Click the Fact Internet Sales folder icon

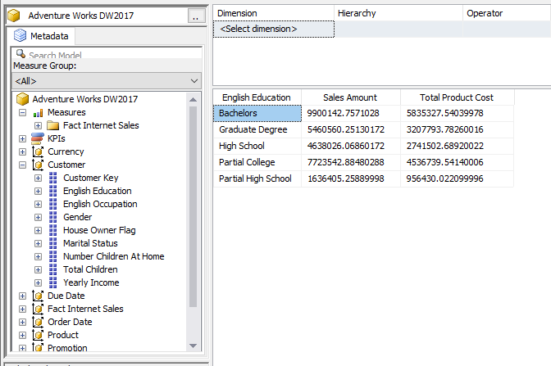pyautogui.click(x=53, y=125)
